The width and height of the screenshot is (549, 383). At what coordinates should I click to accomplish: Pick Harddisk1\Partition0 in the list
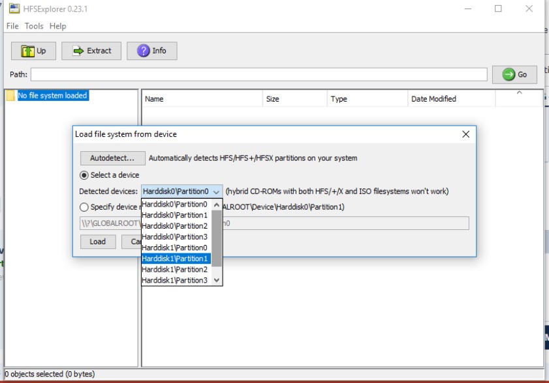[176, 248]
